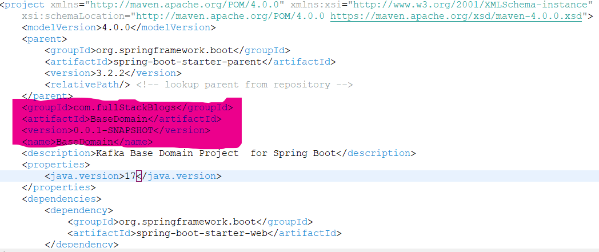Click the 'lookup parent from repository' comment
Viewport: 599px width, 252px height.
point(244,85)
